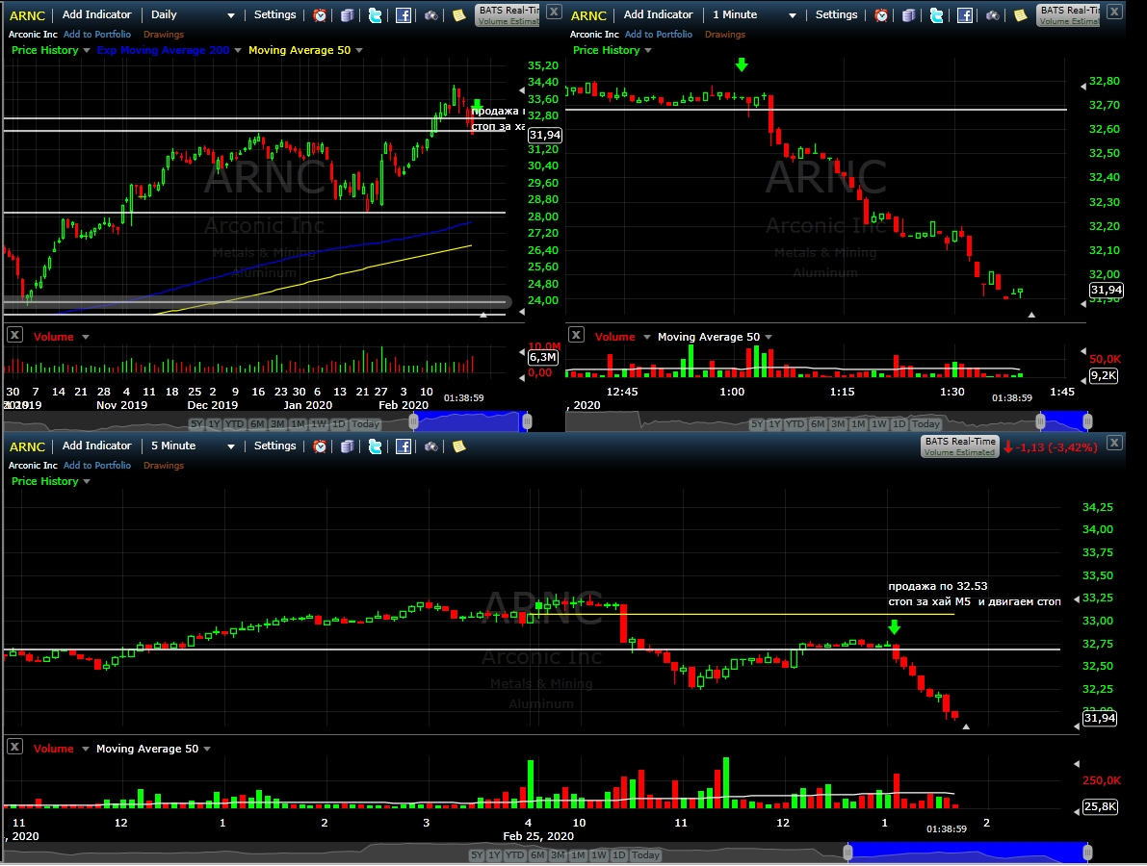1147x866 pixels.
Task: Click the 31,94 price label on Daily chart axis
Action: (545, 136)
